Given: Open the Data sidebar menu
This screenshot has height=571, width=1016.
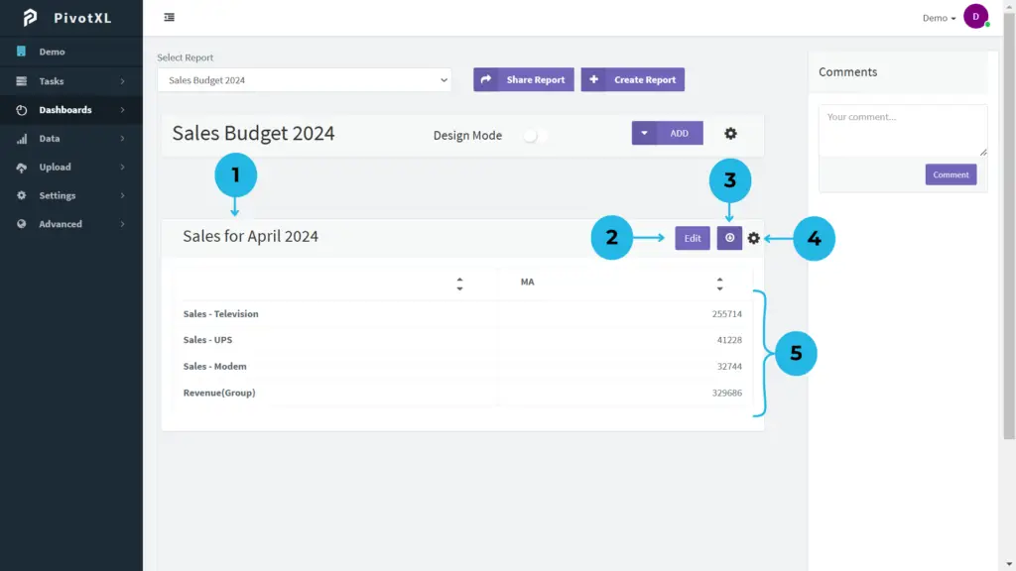Looking at the screenshot, I should point(71,139).
